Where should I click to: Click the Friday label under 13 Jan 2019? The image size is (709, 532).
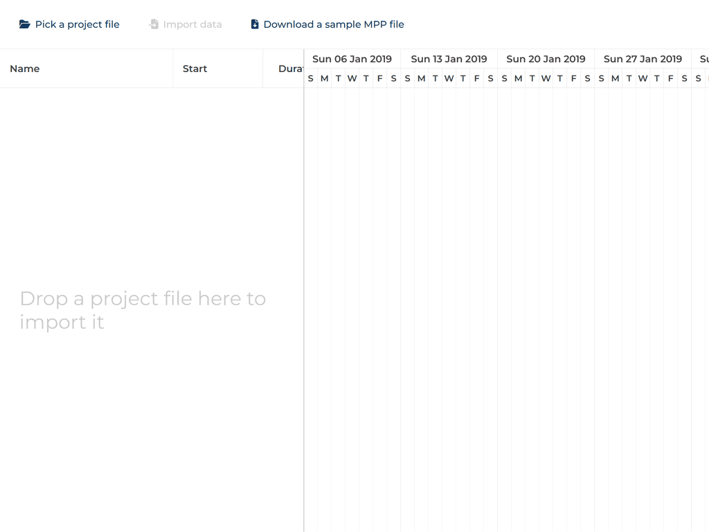coord(476,78)
